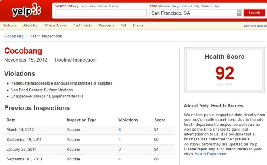
Task: Click the Member Search link
Action: point(255,25)
